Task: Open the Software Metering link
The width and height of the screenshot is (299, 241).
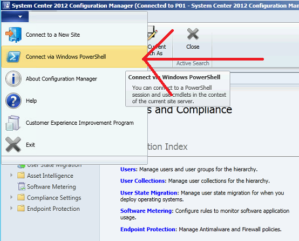Action: point(147,211)
